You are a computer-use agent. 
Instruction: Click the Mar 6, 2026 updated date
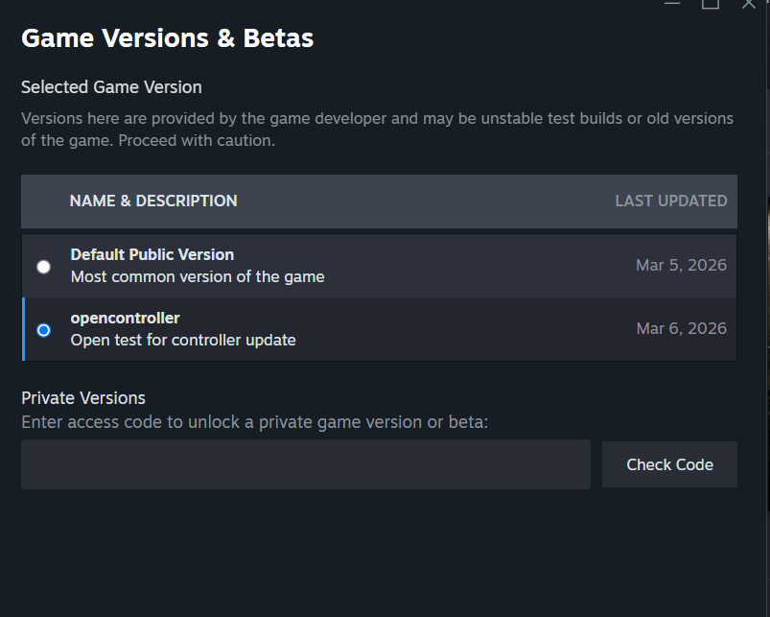(681, 329)
